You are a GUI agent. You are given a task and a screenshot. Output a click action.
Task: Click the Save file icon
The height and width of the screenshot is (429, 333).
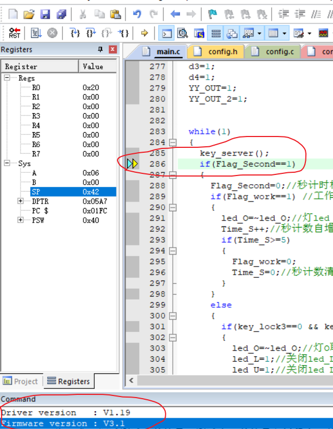pyautogui.click(x=45, y=14)
